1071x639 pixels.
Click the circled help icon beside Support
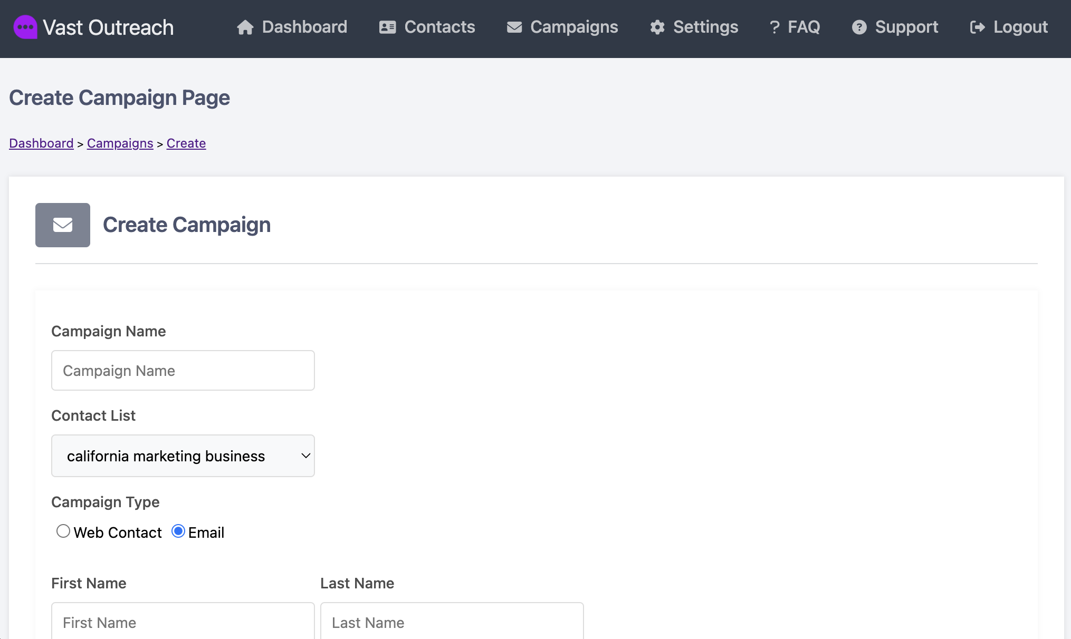click(859, 27)
